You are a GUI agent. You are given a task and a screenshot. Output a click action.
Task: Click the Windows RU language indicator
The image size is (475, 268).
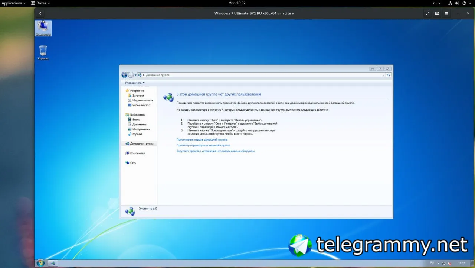point(432,263)
